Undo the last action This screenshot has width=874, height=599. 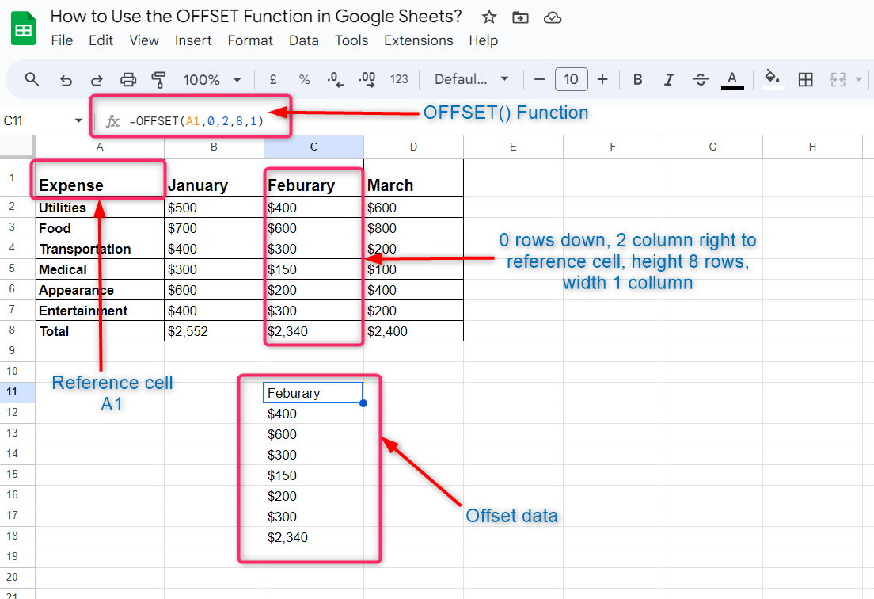pyautogui.click(x=66, y=79)
